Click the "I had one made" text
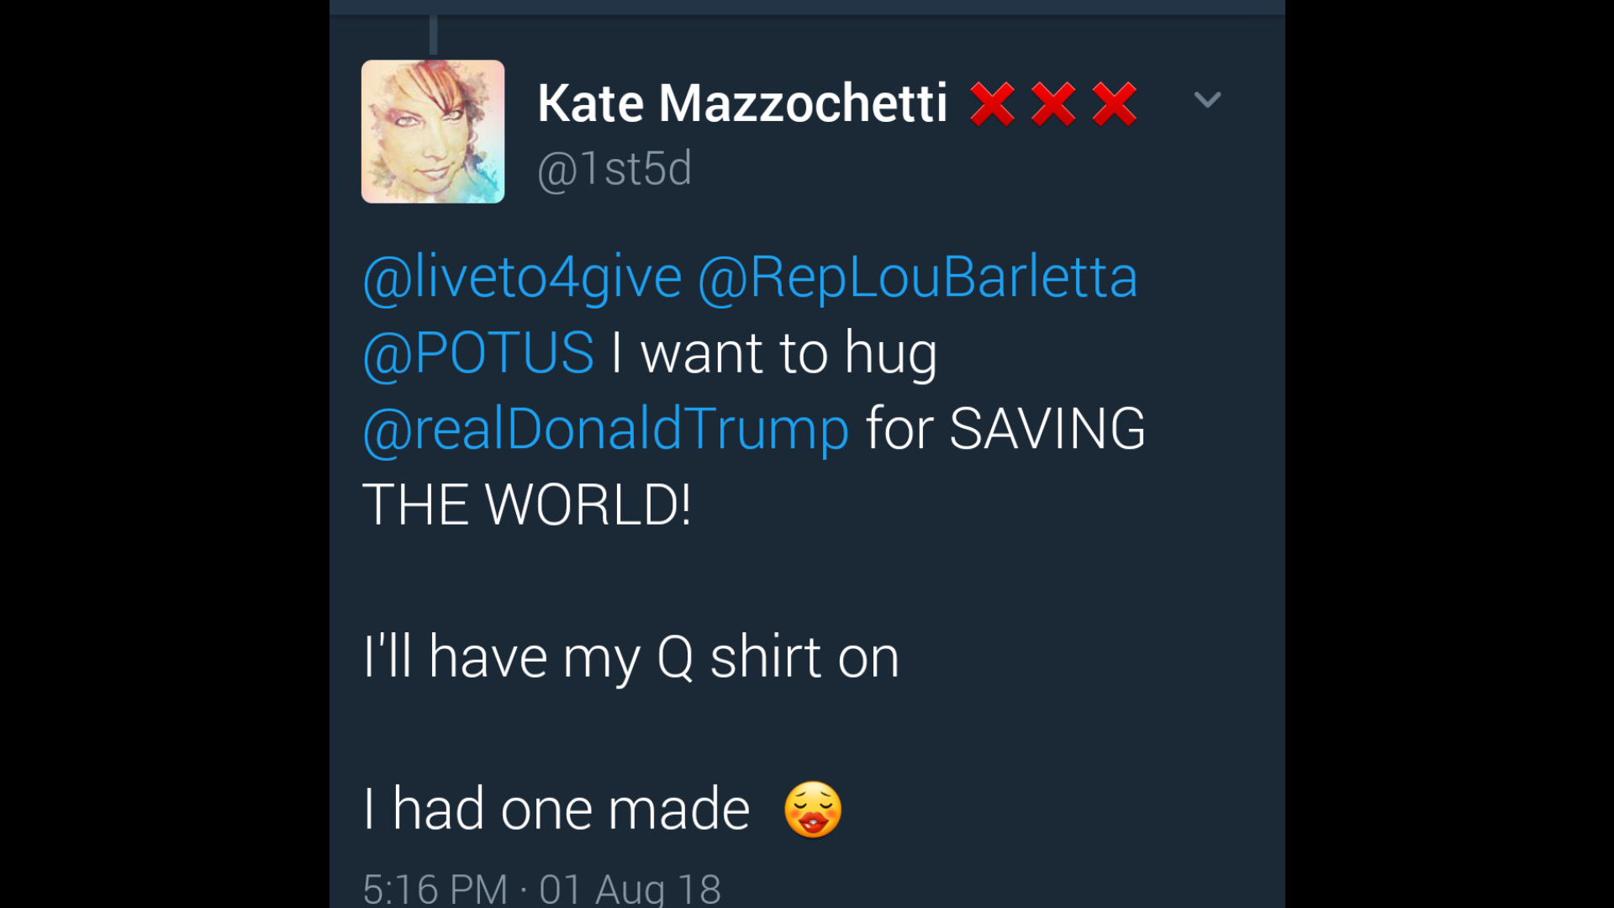This screenshot has width=1614, height=908. (556, 810)
